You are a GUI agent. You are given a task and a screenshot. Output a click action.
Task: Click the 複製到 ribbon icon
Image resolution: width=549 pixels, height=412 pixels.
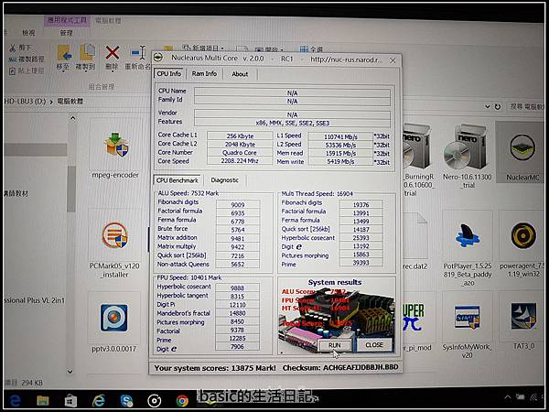(x=87, y=52)
